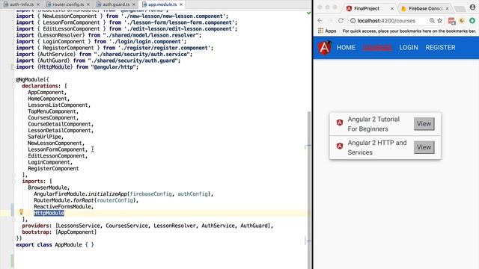Screen dimensions: 479x269
Task: Click the green inspection checkmark in editor
Action: click(308, 13)
